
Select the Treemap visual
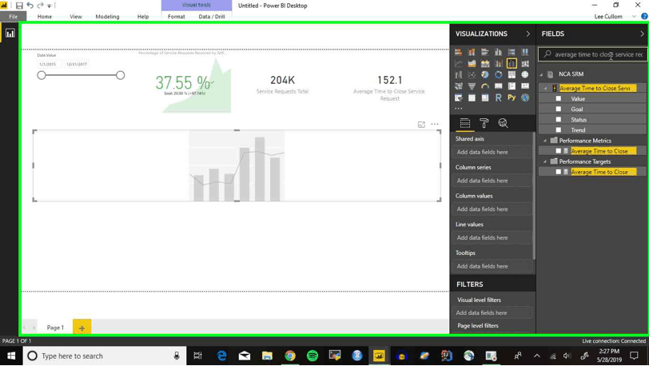tap(512, 75)
